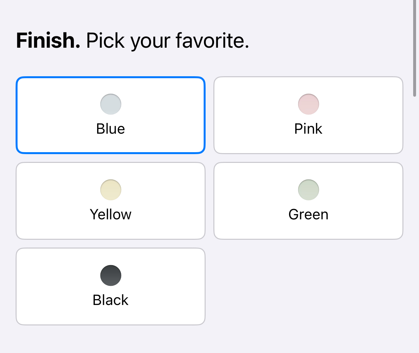The image size is (419, 353).
Task: Click the "Black" text label
Action: [x=111, y=300]
